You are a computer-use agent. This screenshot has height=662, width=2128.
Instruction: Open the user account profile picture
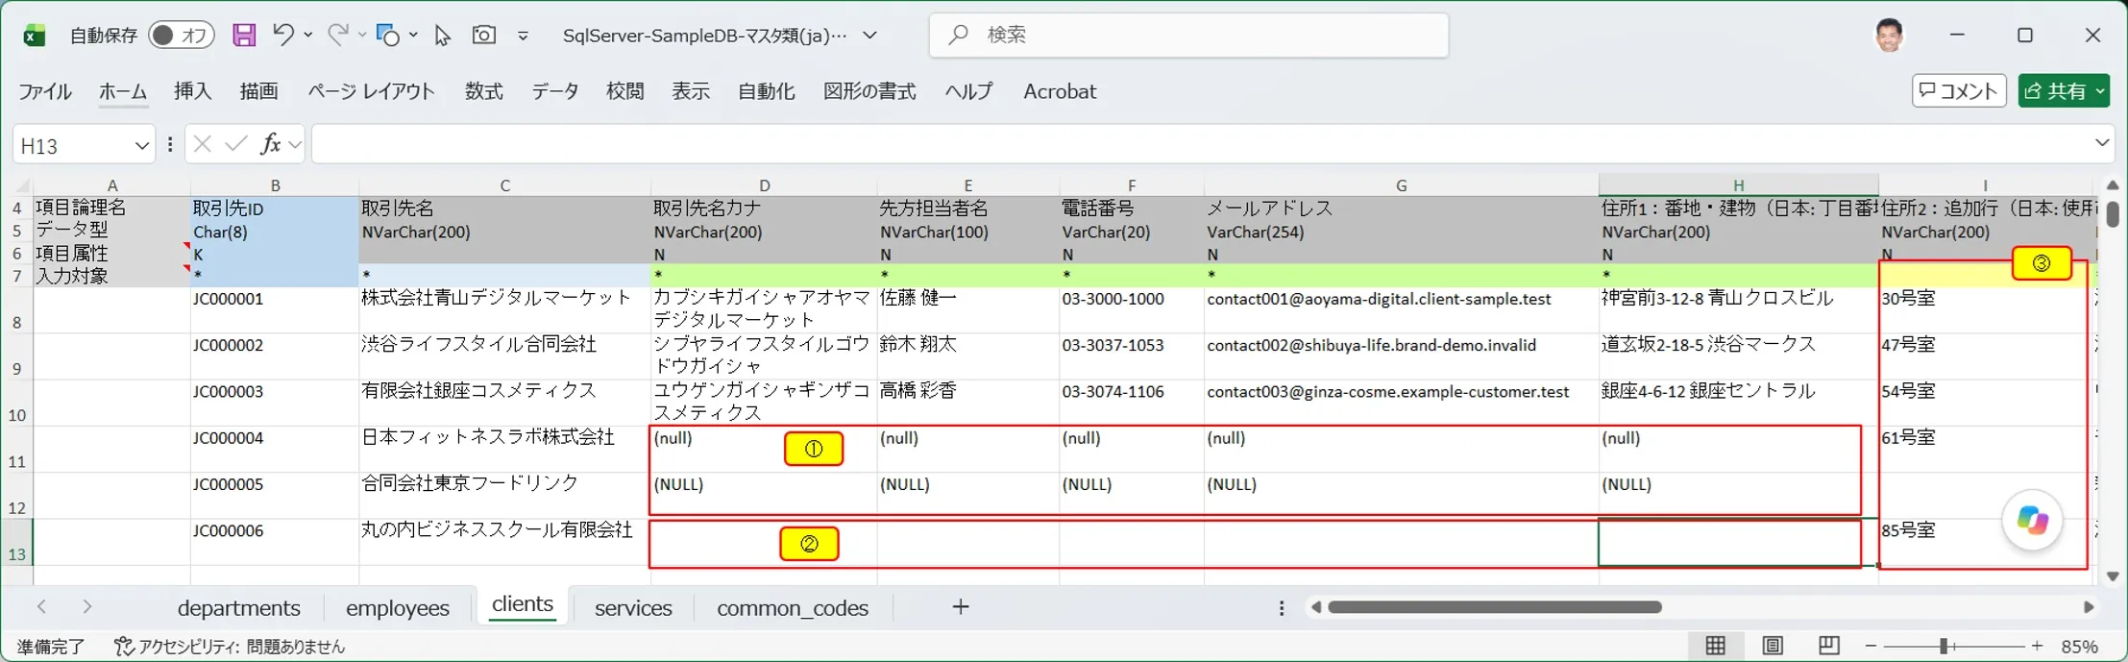tap(1889, 36)
